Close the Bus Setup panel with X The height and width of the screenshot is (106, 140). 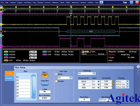coord(138,67)
